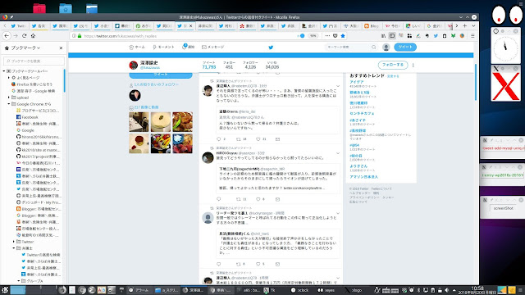Open Twitter モーメント

coord(163,48)
